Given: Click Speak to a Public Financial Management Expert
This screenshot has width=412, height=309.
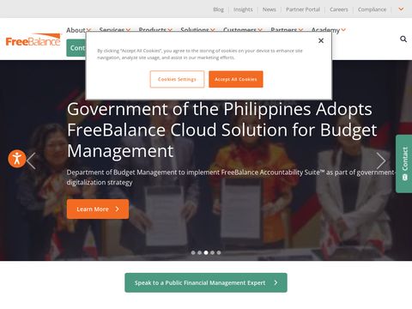Looking at the screenshot, I should click(206, 282).
